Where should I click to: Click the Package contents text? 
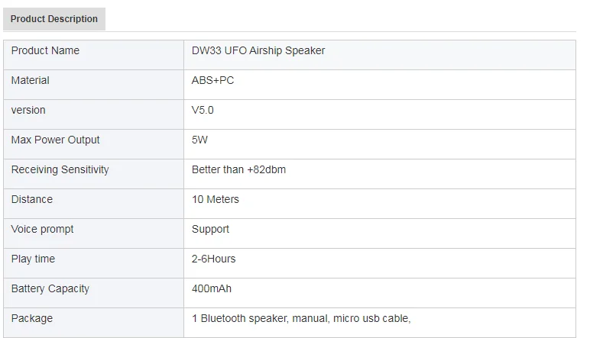tap(301, 319)
